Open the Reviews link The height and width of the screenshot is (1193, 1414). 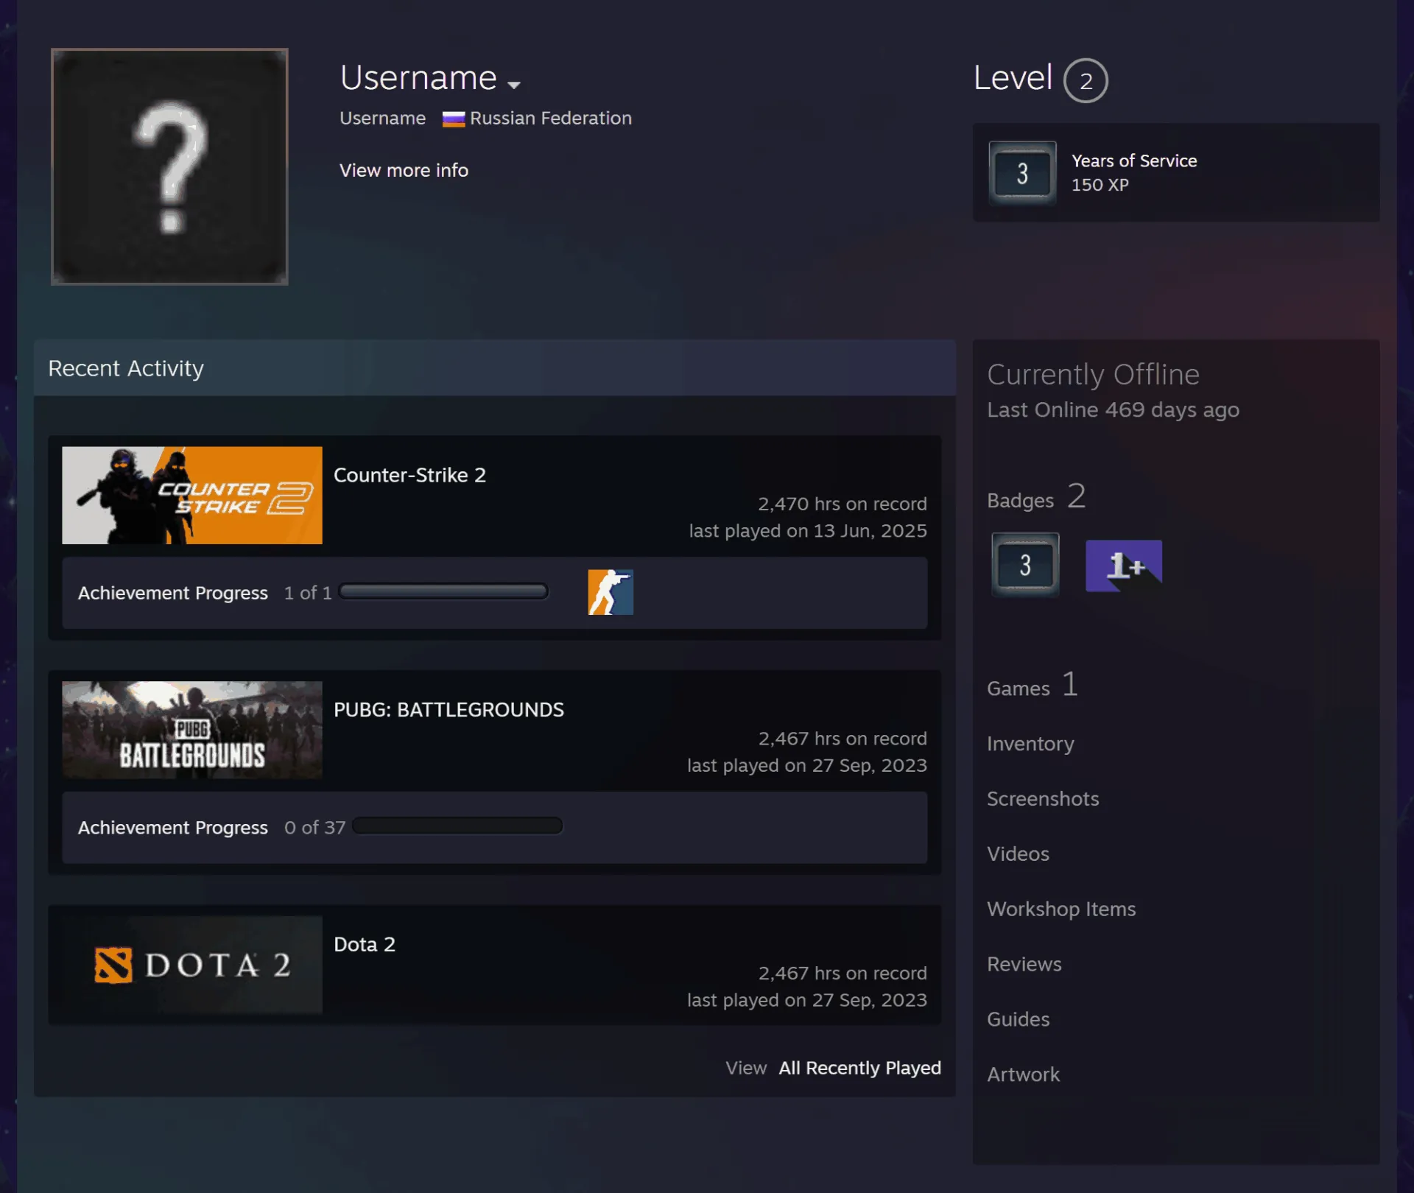pyautogui.click(x=1024, y=964)
